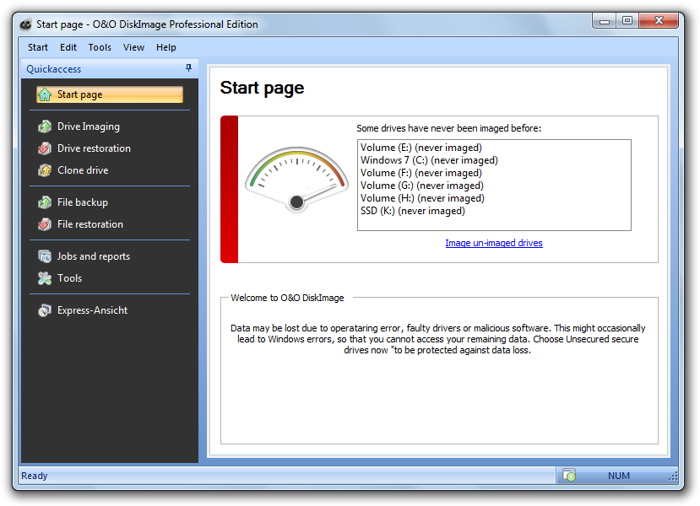Screen dimensions: 700x506
Task: Open the Edit menu
Action: click(68, 47)
